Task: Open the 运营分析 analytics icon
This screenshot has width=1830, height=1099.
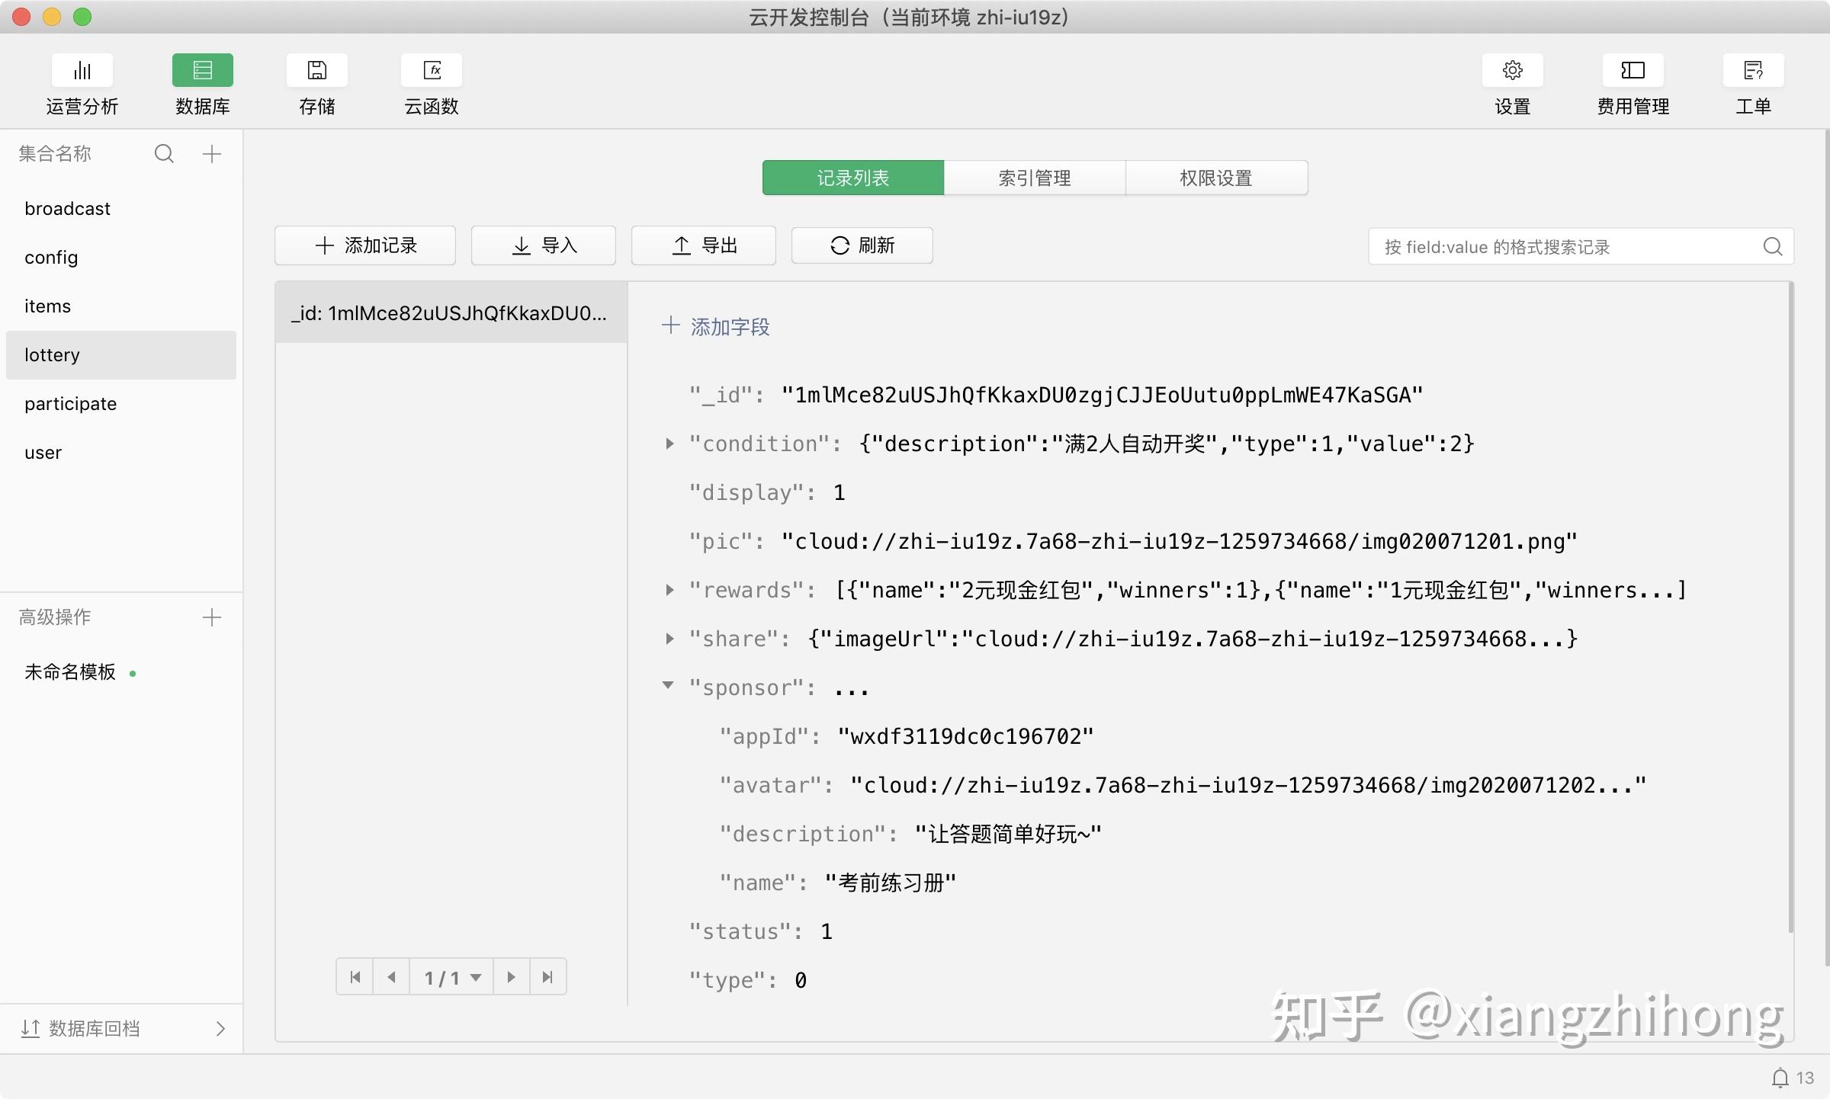Action: point(82,71)
